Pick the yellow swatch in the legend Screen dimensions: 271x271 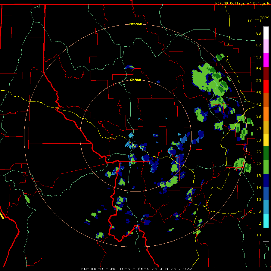tap(266, 140)
